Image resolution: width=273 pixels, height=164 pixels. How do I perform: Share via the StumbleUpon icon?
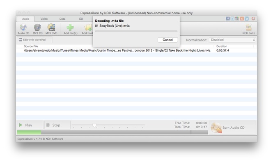(242, 18)
